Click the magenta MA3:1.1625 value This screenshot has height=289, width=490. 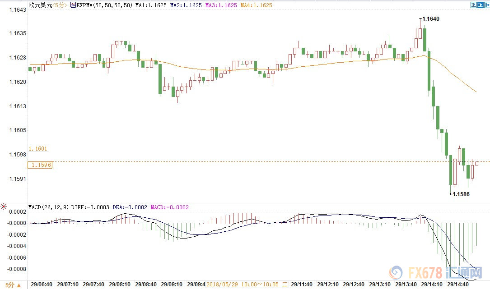221,5
